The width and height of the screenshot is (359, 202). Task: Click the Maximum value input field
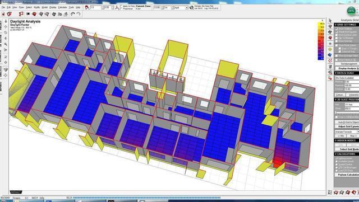click(x=352, y=85)
